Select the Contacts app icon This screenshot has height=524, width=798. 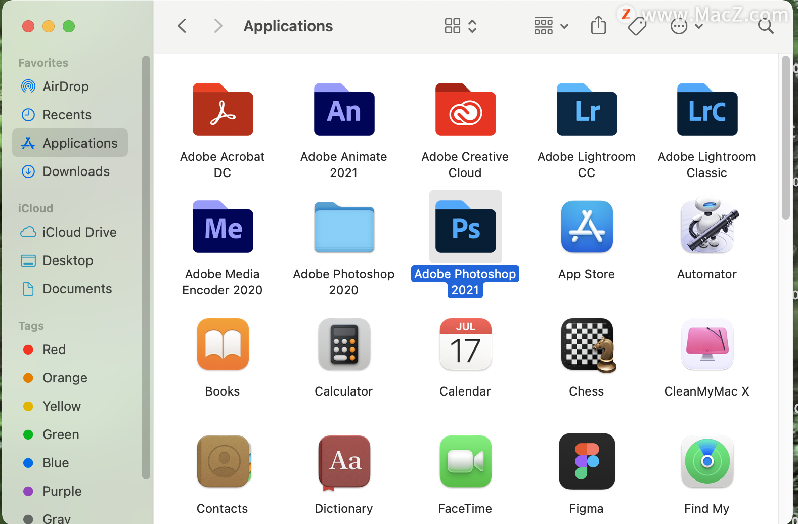point(224,461)
